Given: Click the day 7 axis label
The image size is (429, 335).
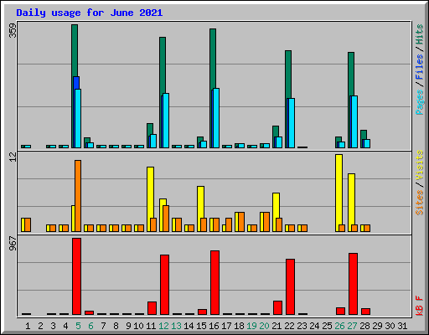Looking at the screenshot, I should pyautogui.click(x=103, y=326).
